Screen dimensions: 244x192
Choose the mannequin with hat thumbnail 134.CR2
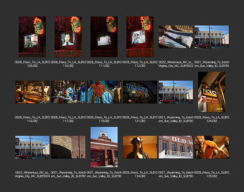[140, 147]
